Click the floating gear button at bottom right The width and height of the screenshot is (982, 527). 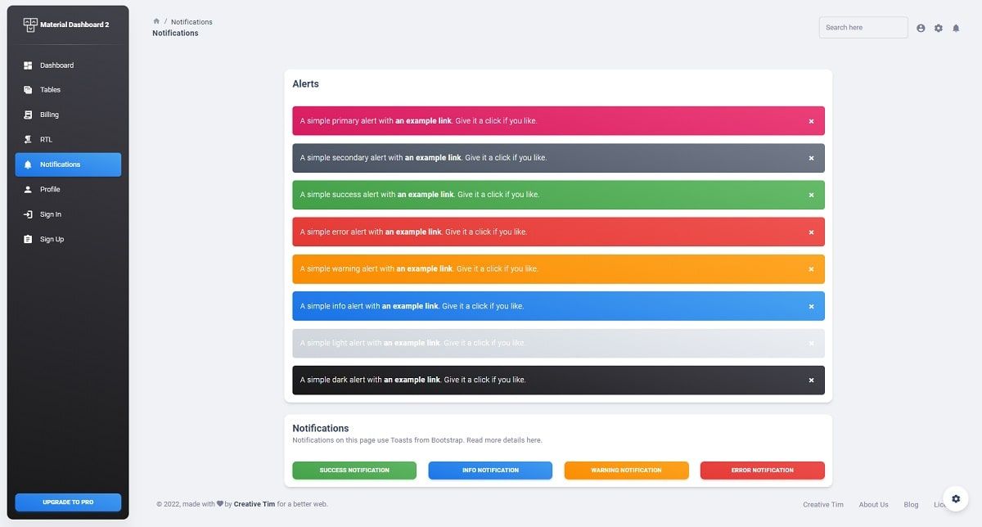point(955,498)
